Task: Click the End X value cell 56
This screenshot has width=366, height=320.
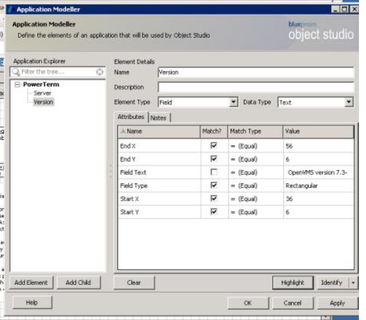Action: pos(319,146)
